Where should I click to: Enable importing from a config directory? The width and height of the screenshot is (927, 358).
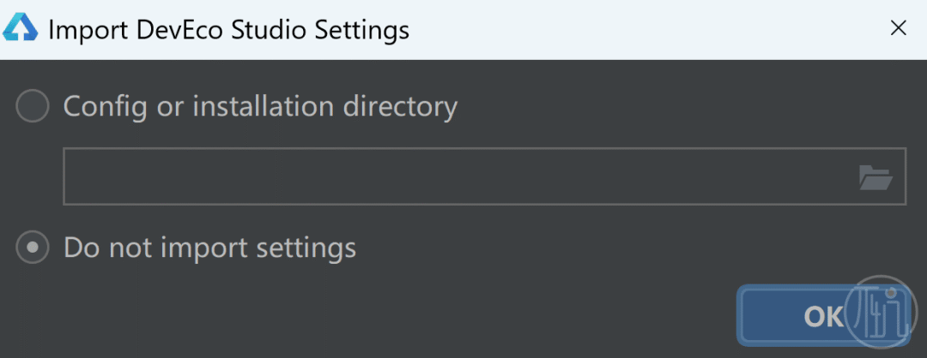point(32,106)
